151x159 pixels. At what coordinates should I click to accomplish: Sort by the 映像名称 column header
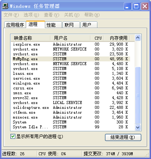[x=31, y=38]
